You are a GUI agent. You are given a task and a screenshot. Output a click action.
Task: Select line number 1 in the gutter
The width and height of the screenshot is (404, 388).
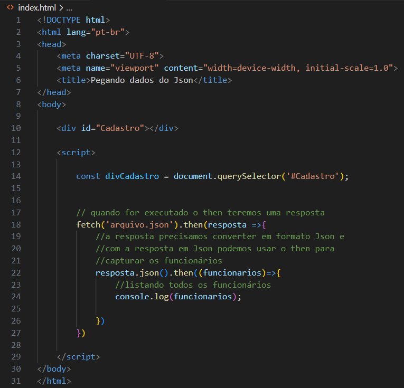click(18, 20)
